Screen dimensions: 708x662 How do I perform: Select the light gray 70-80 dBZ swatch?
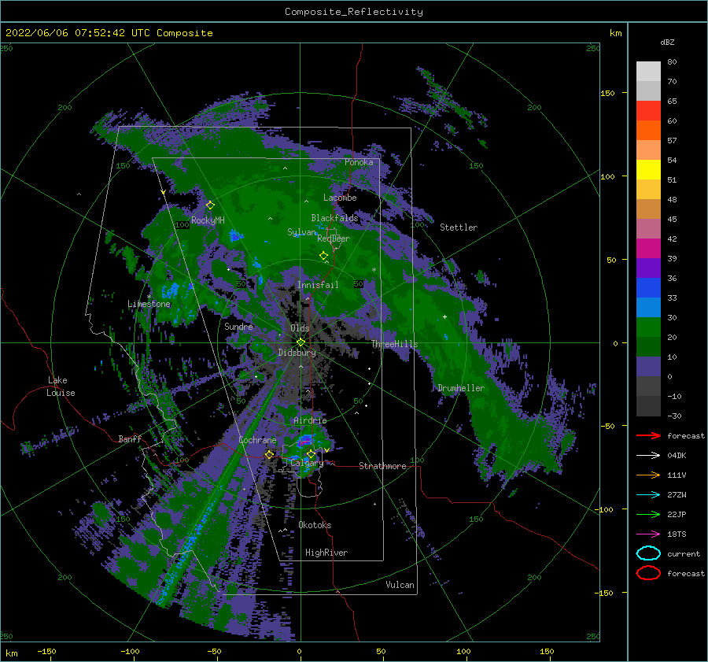coord(648,72)
